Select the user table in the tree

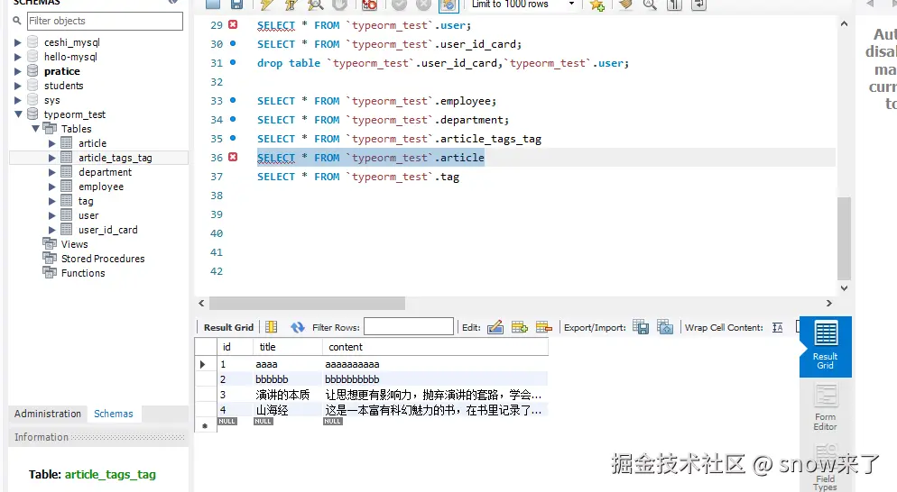[x=88, y=215]
